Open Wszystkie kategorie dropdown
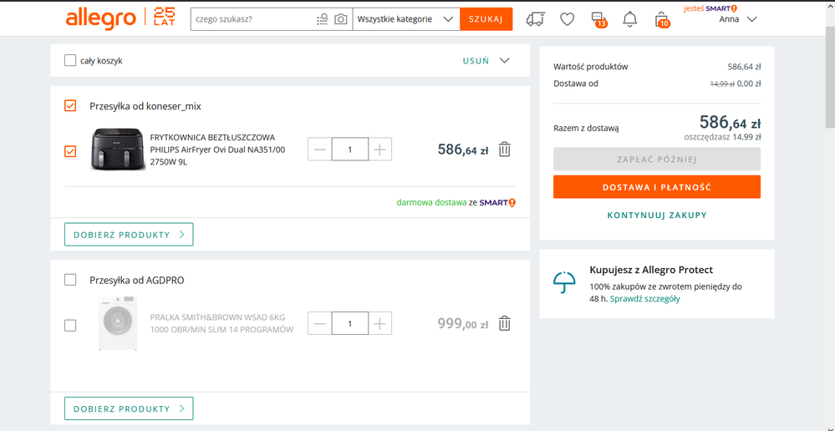The height and width of the screenshot is (431, 835). [x=405, y=20]
